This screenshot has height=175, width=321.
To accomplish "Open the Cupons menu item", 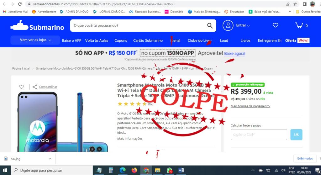I will click(121, 40).
